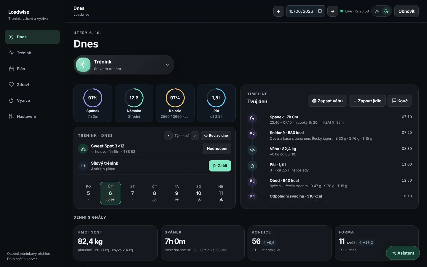This screenshot has height=267, width=427.
Task: Open Plán in the sidebar
Action: [32, 69]
